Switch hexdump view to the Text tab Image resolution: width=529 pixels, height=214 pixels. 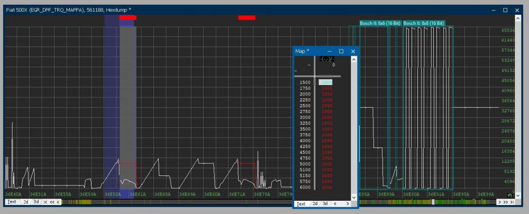click(12, 202)
